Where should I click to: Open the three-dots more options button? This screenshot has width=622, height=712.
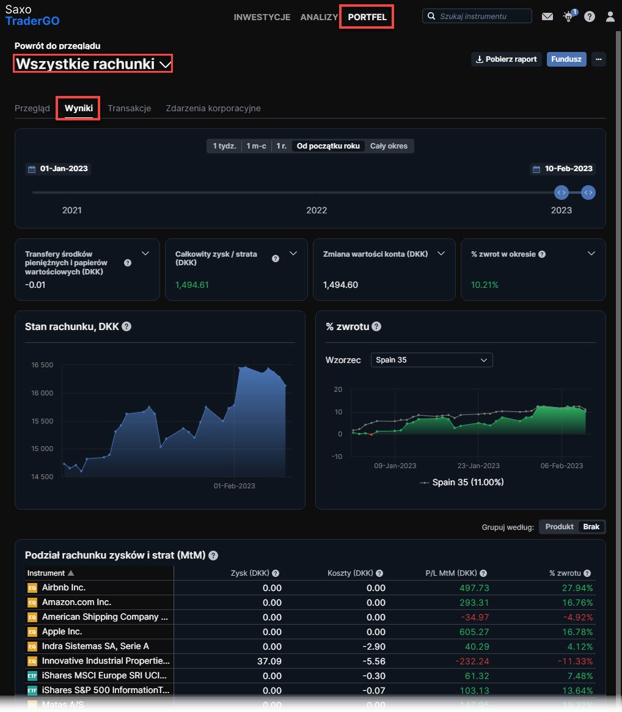click(599, 59)
